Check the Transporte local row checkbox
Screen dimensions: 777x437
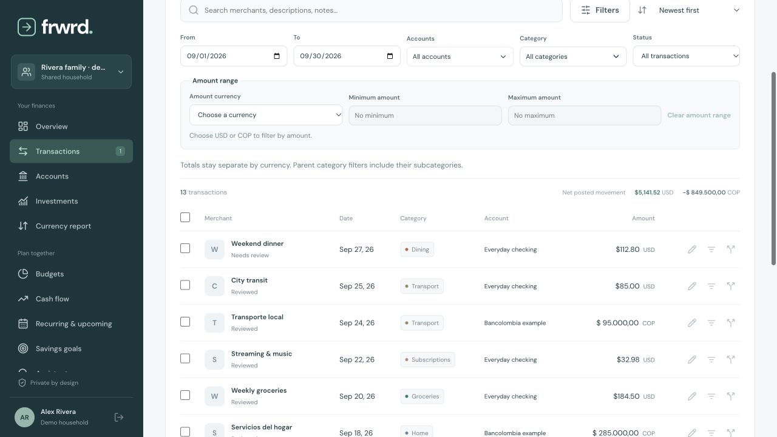click(185, 322)
